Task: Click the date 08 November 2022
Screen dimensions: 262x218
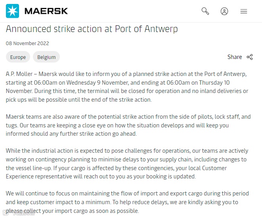Action: [x=27, y=43]
